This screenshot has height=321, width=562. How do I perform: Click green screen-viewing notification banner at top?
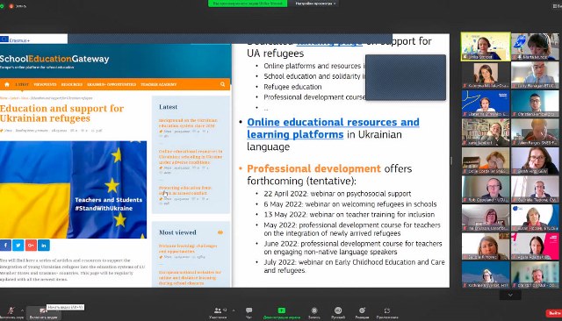(x=248, y=4)
